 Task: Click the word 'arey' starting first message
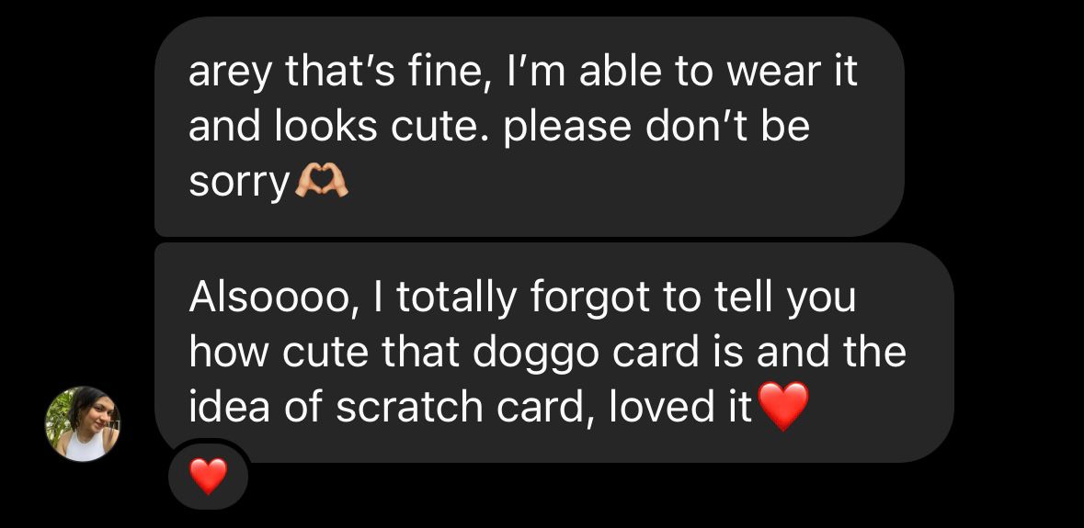coord(231,73)
